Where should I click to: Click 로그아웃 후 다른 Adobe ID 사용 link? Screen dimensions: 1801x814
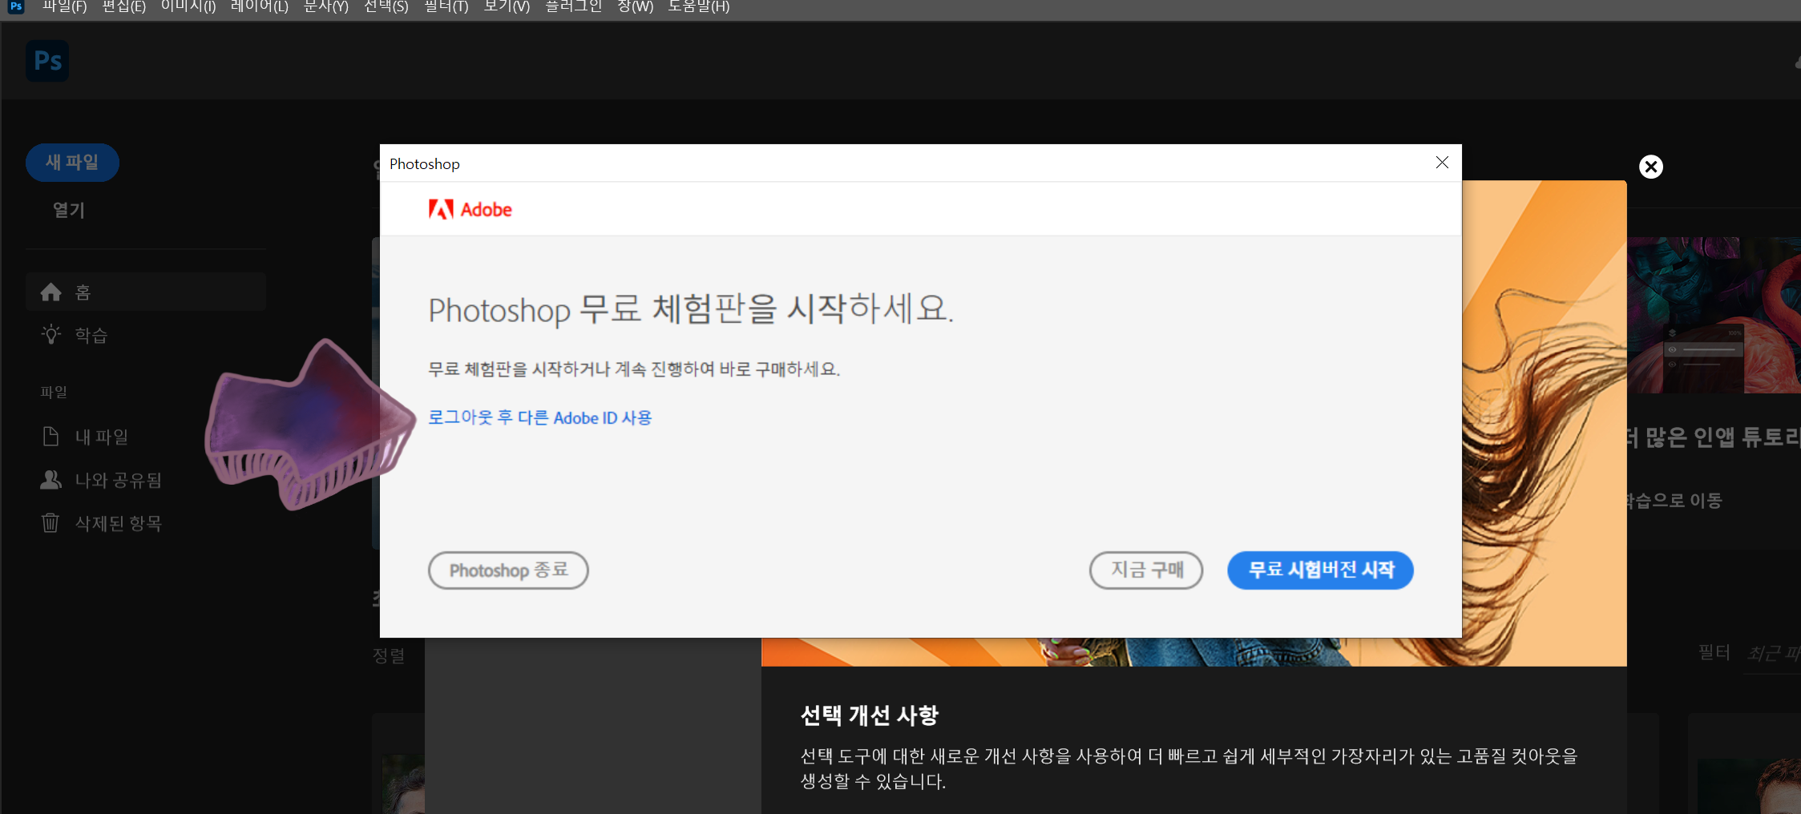(x=540, y=417)
